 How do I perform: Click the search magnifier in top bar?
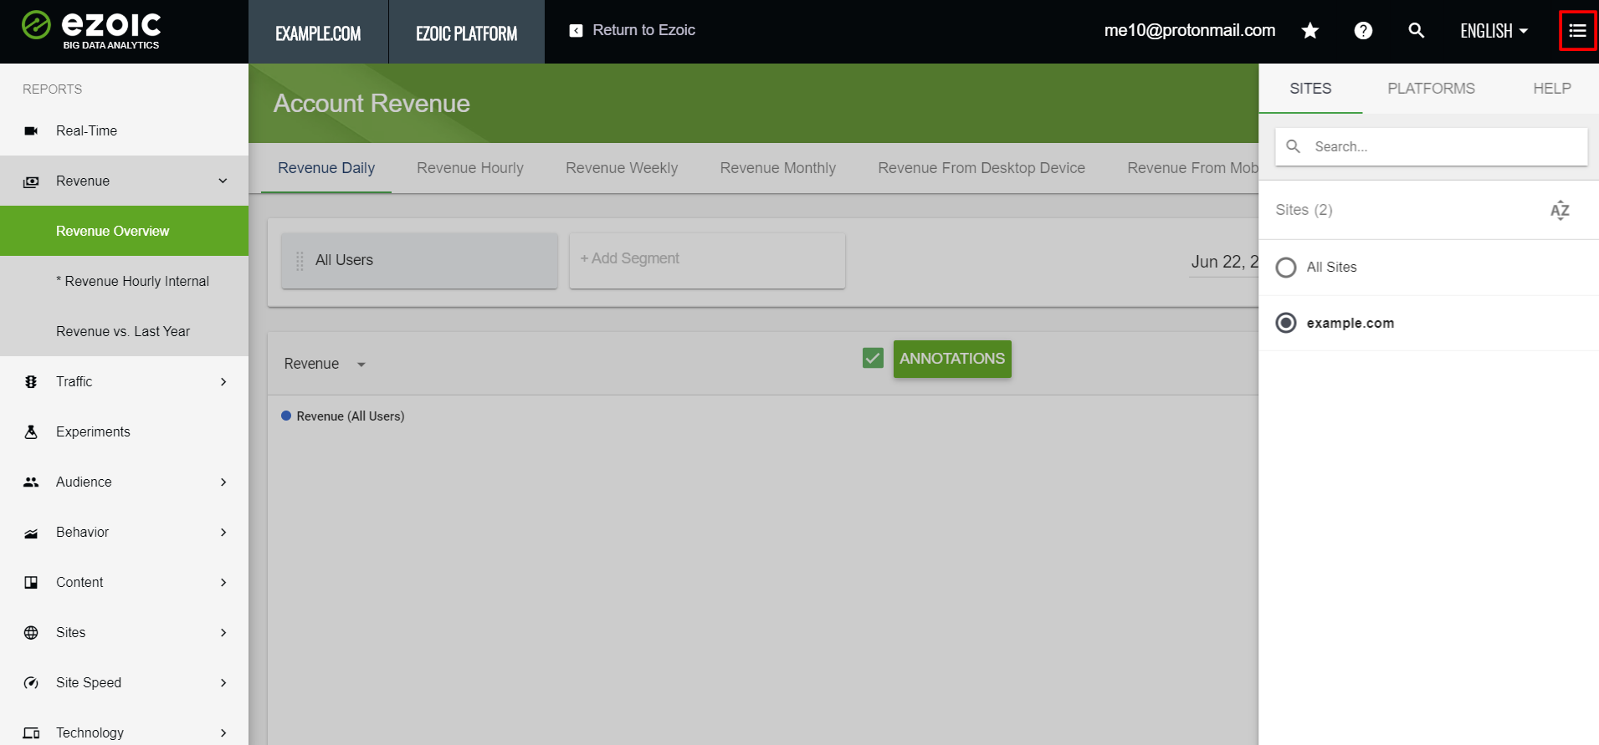coord(1416,31)
